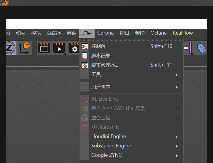Image resolution: width=213 pixels, height=163 pixels.
Task: Open the Octane menu
Action: [x=158, y=33]
